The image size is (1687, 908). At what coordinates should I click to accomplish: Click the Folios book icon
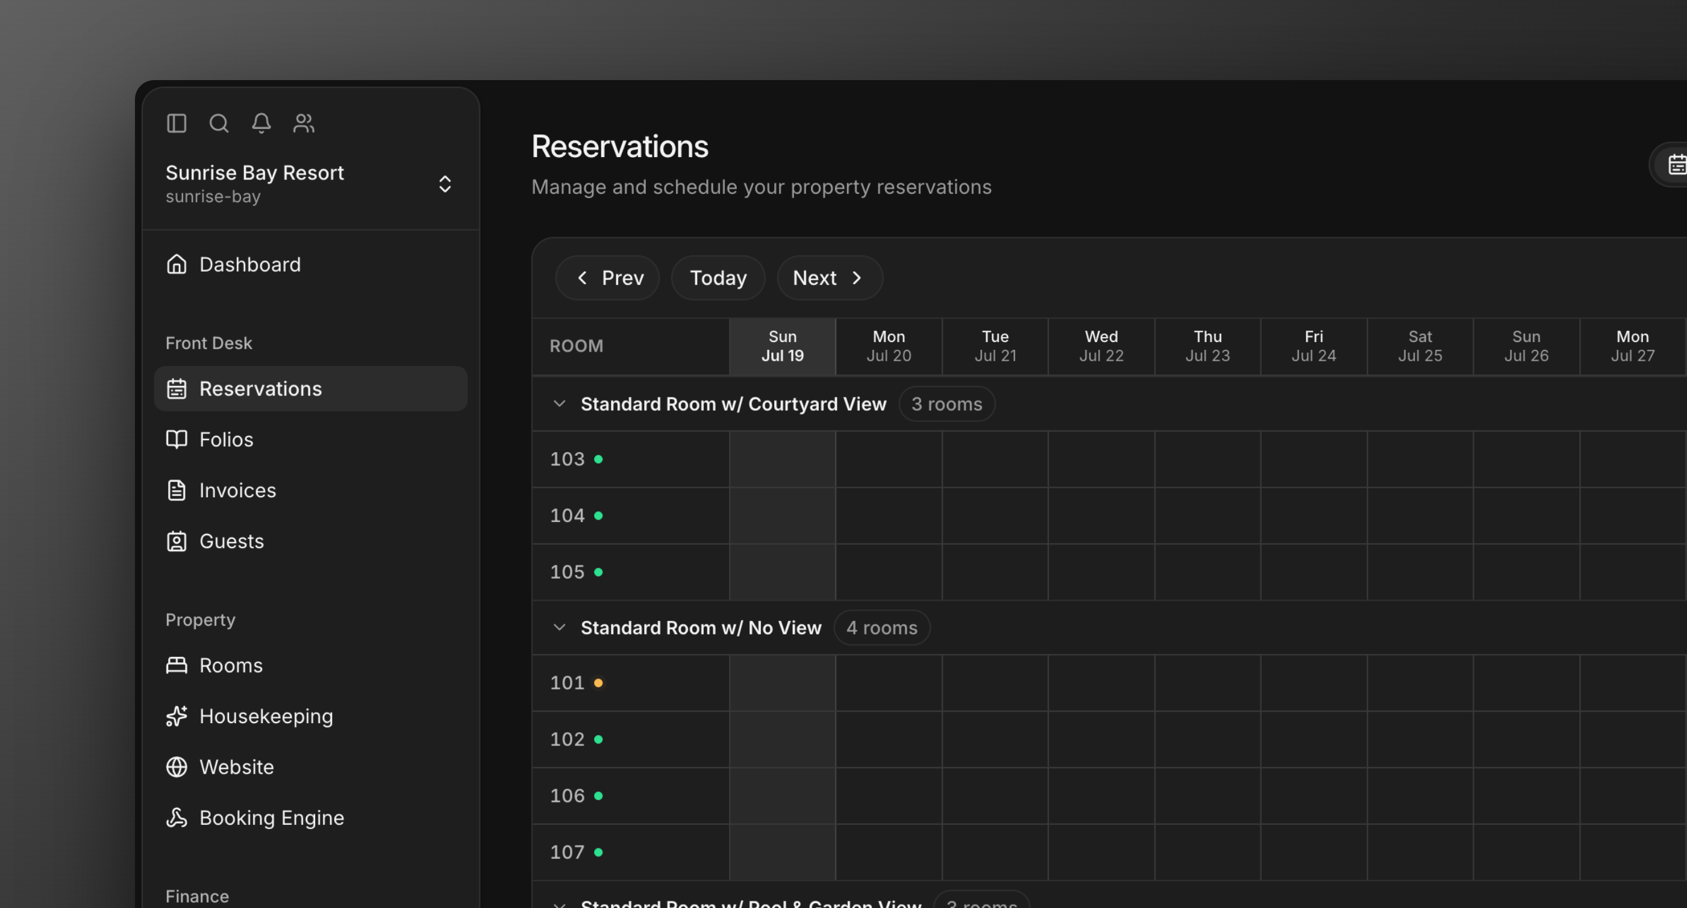coord(176,440)
